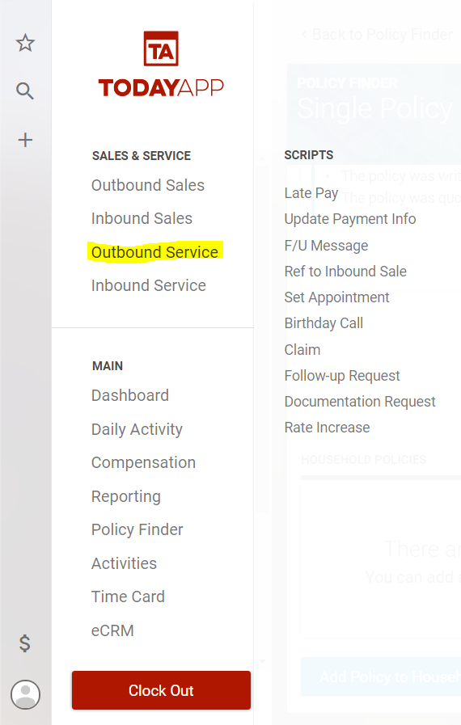Choose Update Payment Info script
The width and height of the screenshot is (461, 725).
click(x=350, y=219)
